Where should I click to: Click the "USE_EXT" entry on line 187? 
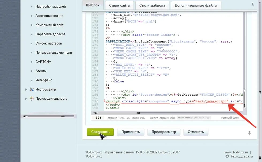tap(131, 71)
